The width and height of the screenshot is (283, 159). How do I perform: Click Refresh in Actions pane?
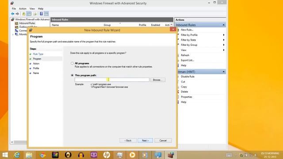tap(185, 55)
